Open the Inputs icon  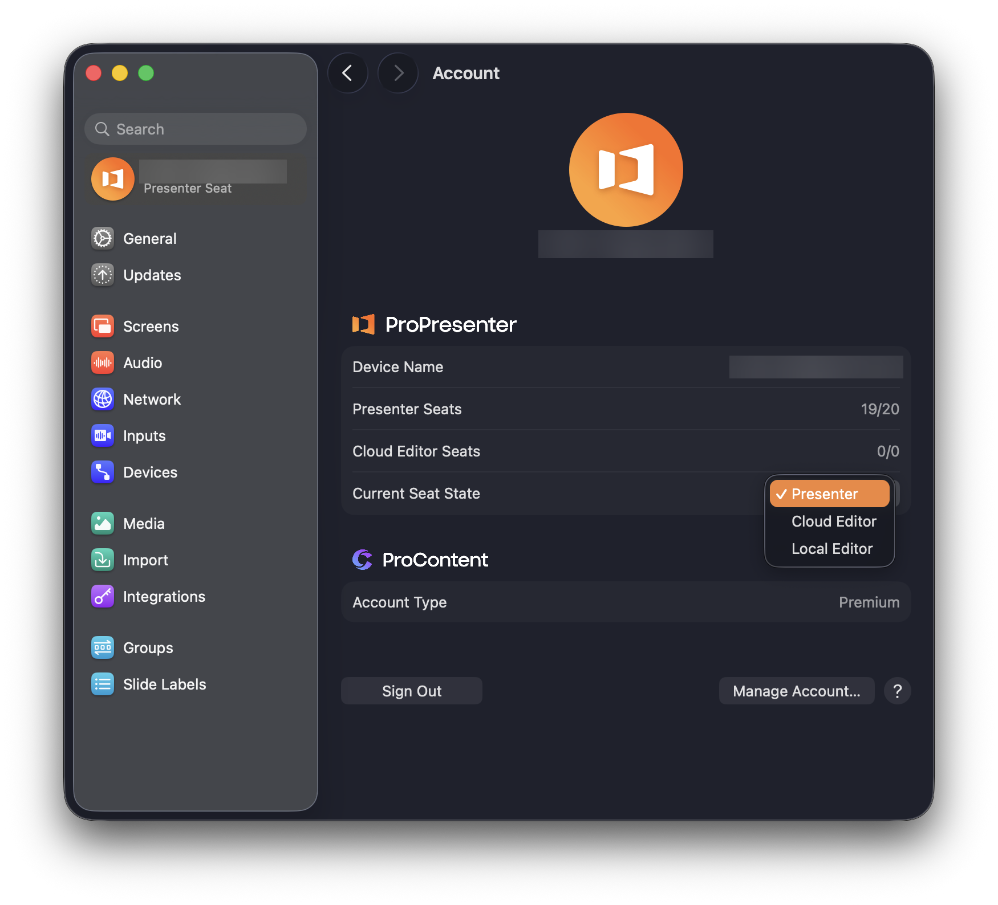pos(103,435)
